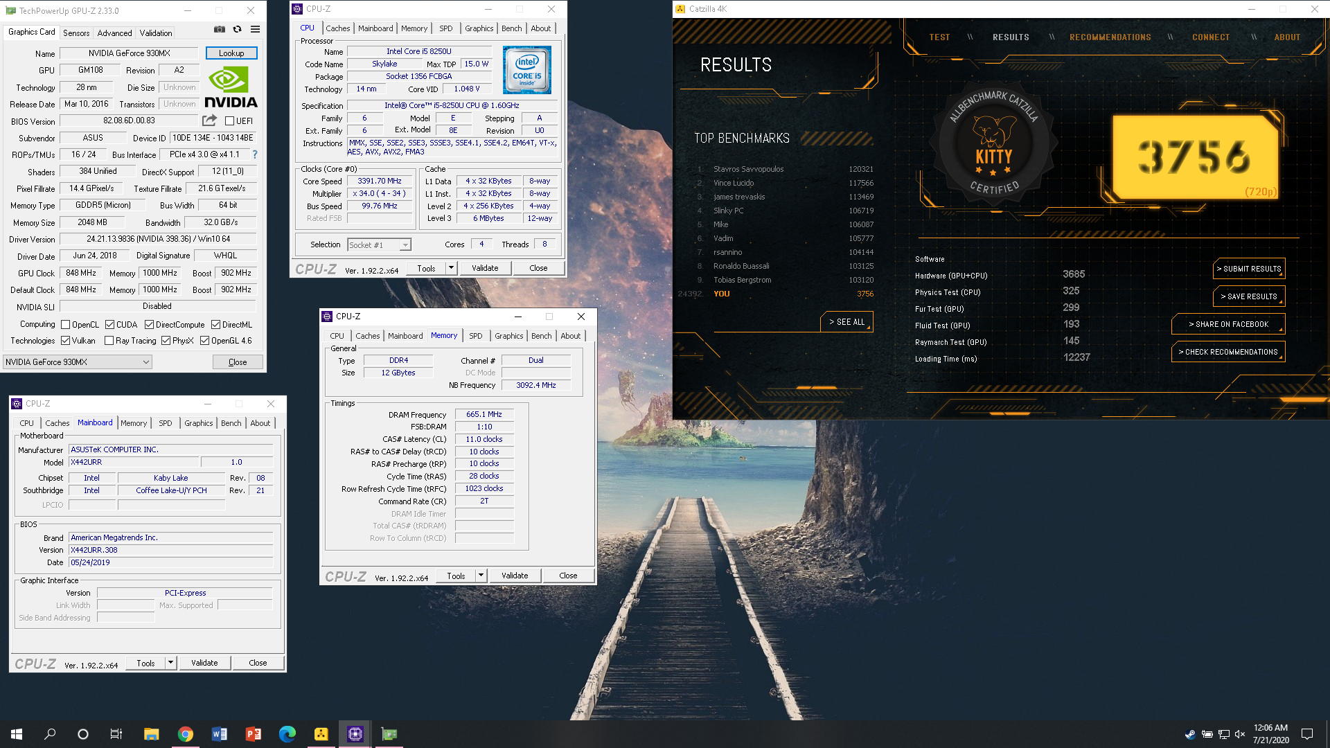
Task: Click the Bus Interface question mark
Action: coord(255,154)
